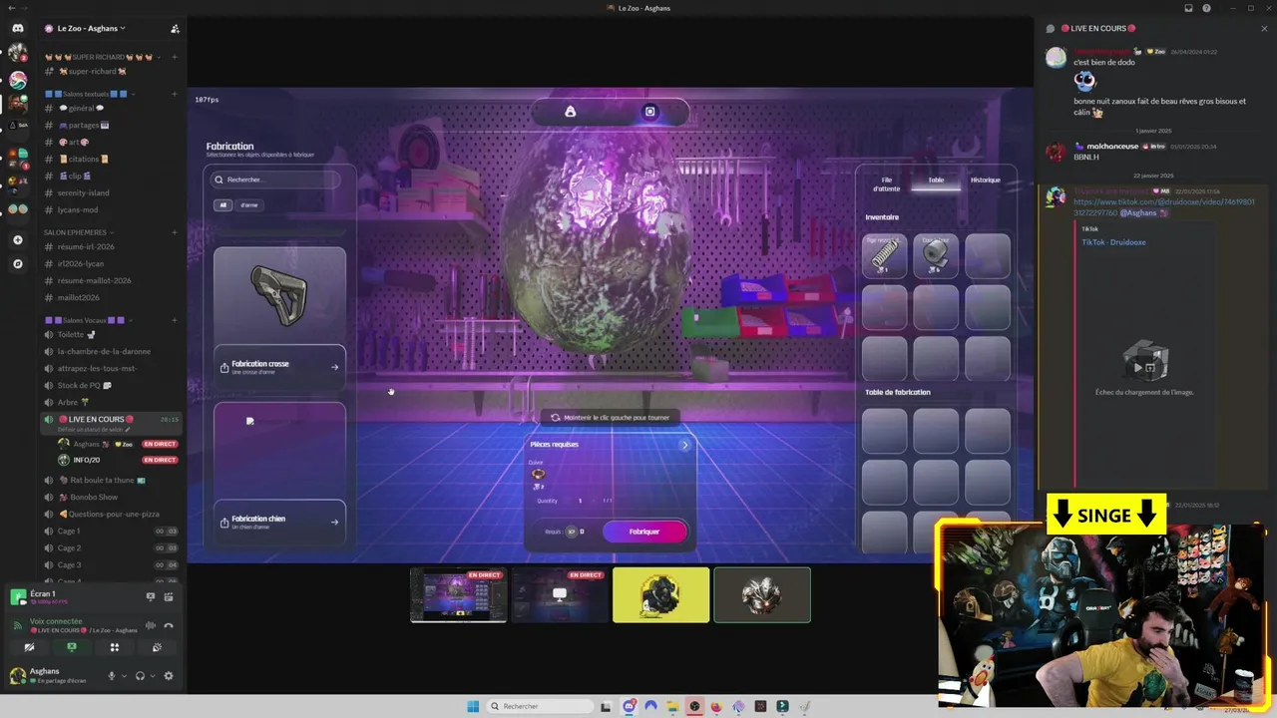Viewport: 1277px width, 718px height.
Task: Select the spring item in inventory
Action: (884, 255)
